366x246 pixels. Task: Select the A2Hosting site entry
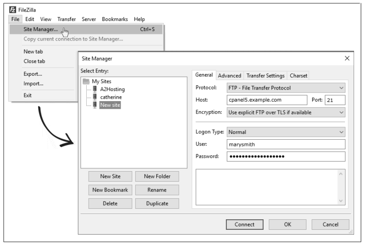point(112,89)
